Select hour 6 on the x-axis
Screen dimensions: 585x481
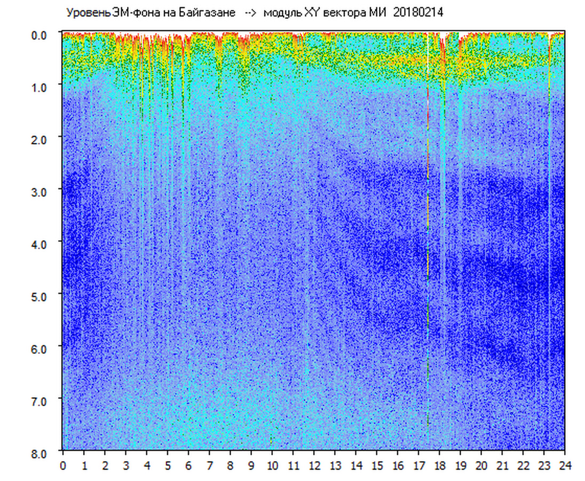pos(188,466)
